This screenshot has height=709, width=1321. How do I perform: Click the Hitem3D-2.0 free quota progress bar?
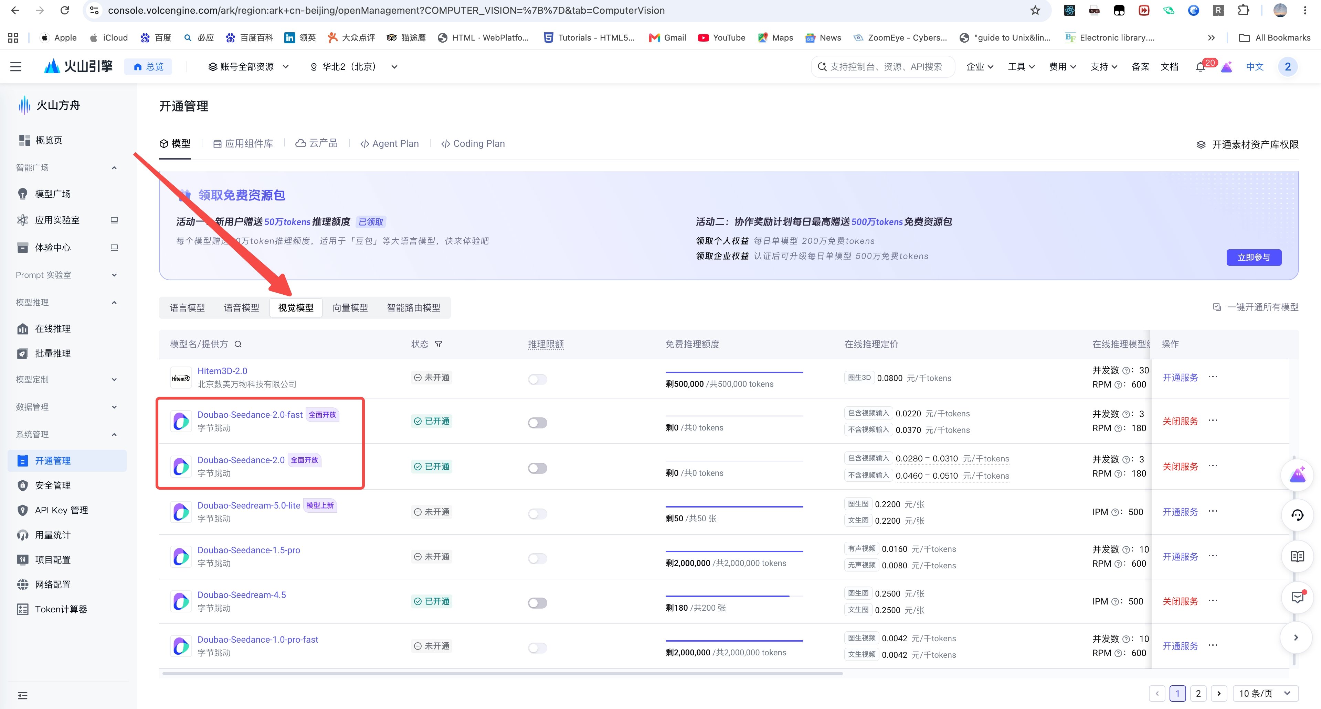pos(735,372)
